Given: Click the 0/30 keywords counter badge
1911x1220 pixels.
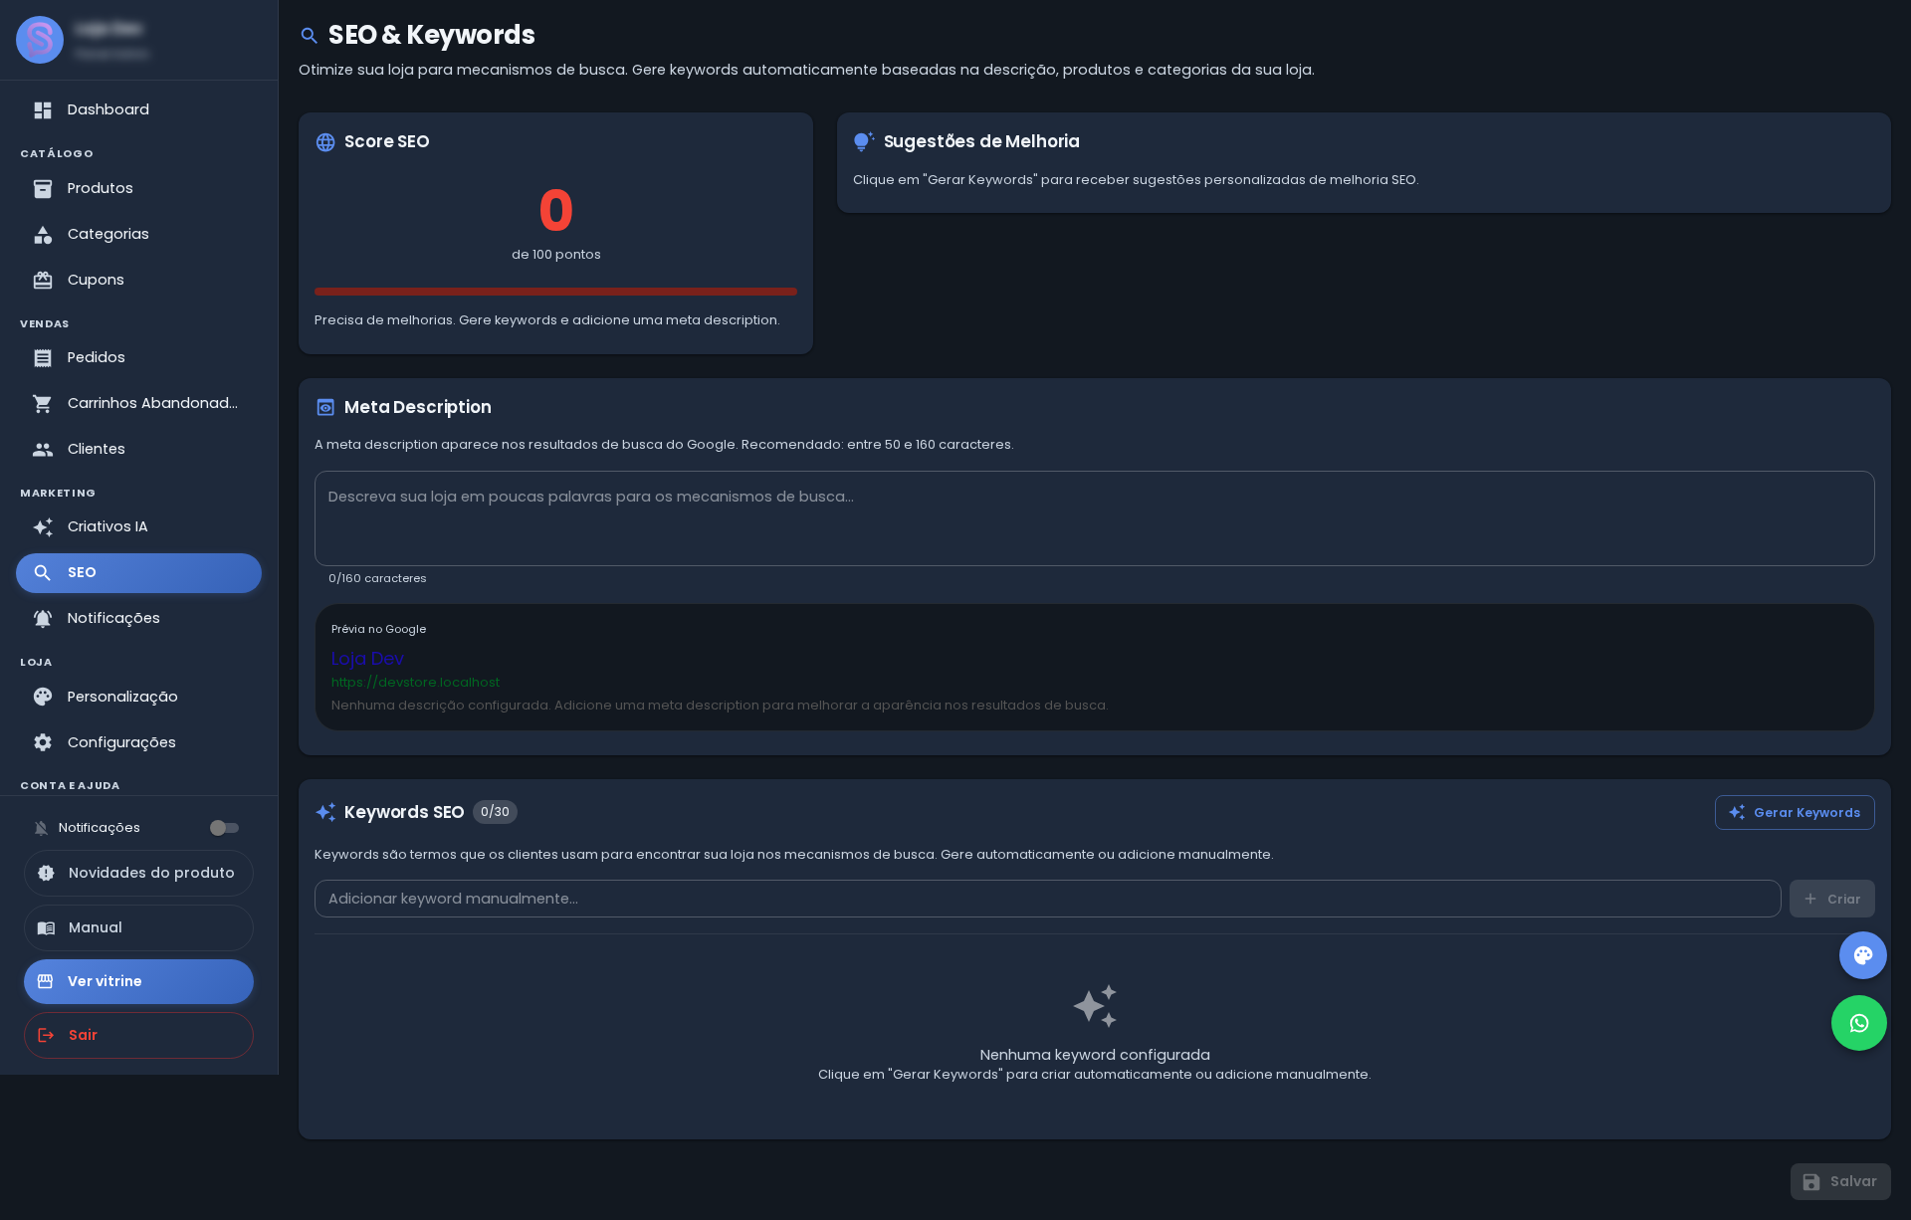Looking at the screenshot, I should point(495,812).
